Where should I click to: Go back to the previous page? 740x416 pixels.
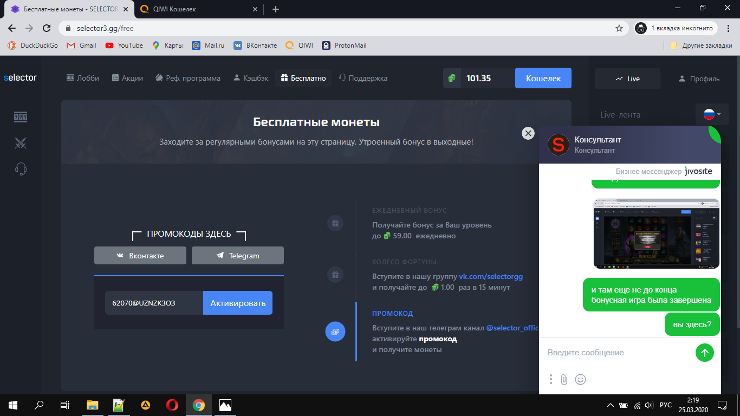[x=12, y=28]
